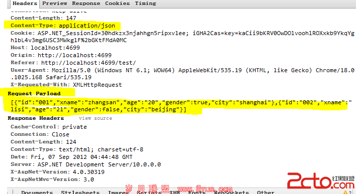
Task: Switch to the Cookies tab
Action: (117, 4)
